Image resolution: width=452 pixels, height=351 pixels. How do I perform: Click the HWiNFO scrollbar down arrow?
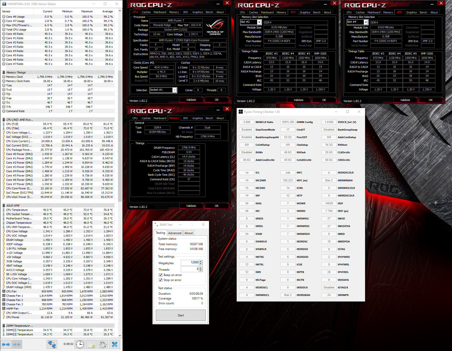pos(120,336)
